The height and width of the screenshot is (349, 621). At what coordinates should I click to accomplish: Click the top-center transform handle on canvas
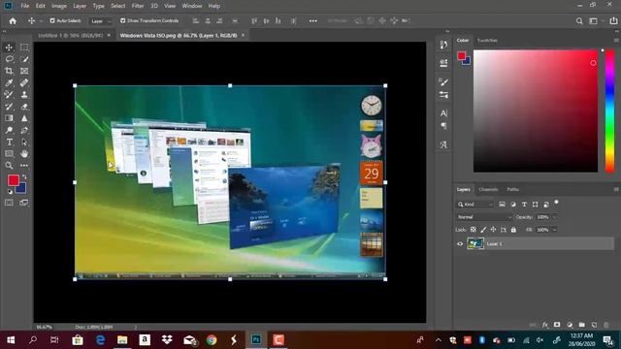230,85
